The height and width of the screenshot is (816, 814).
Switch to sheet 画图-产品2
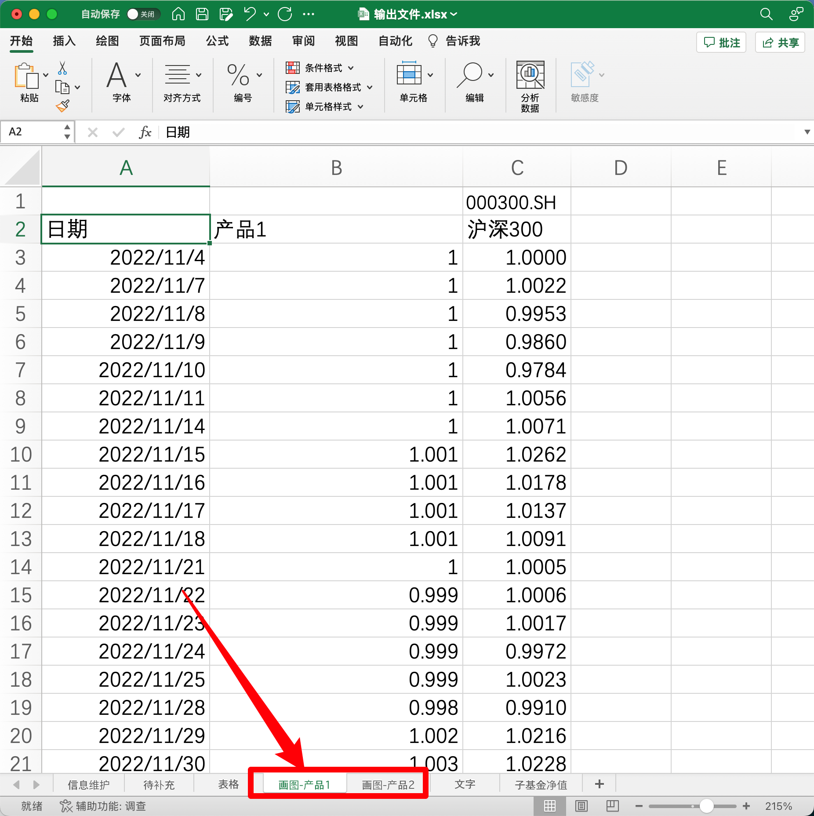[x=388, y=784]
